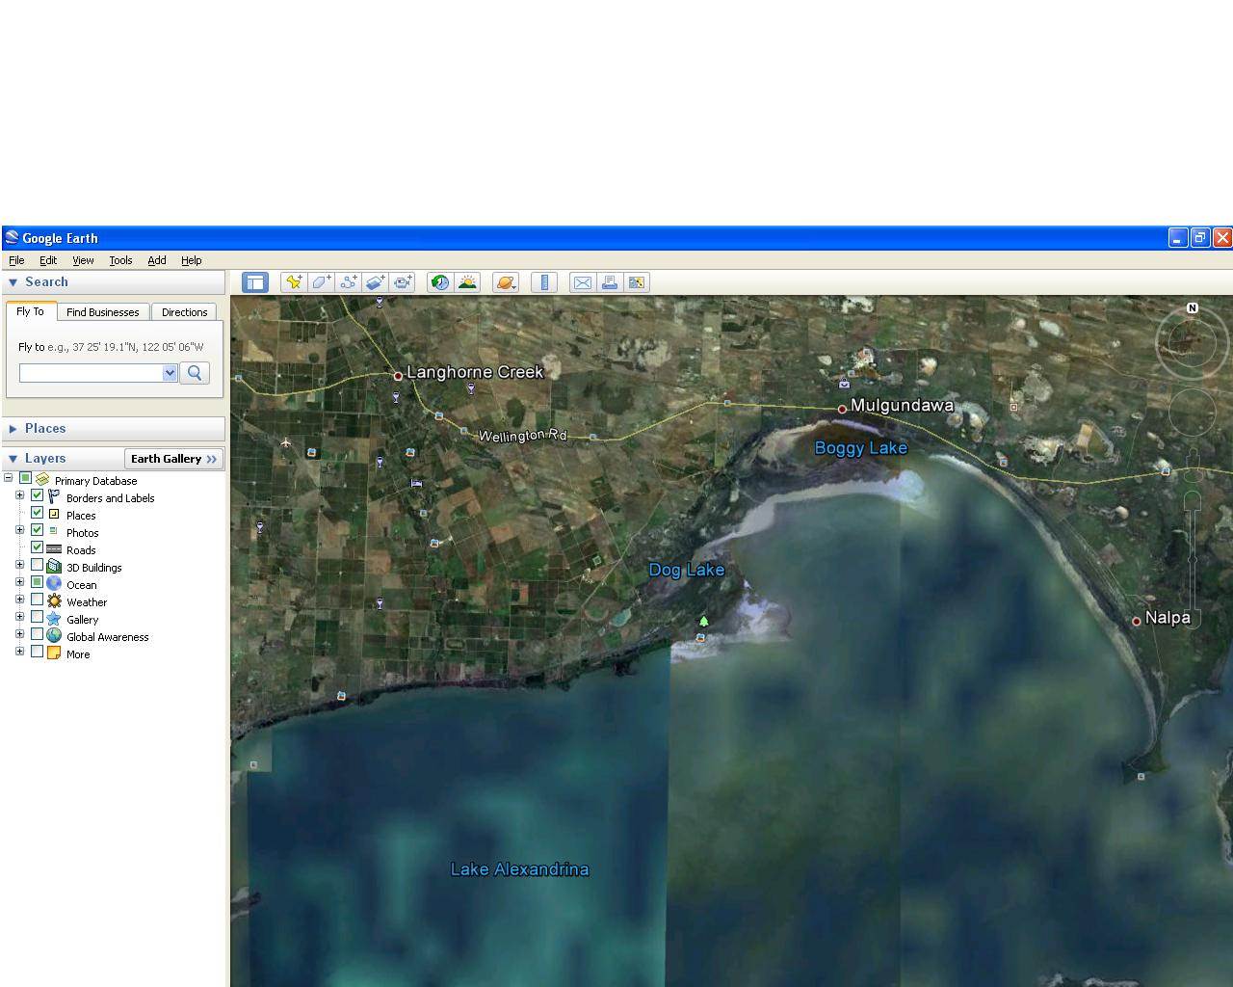Expand the Places panel

coord(13,429)
